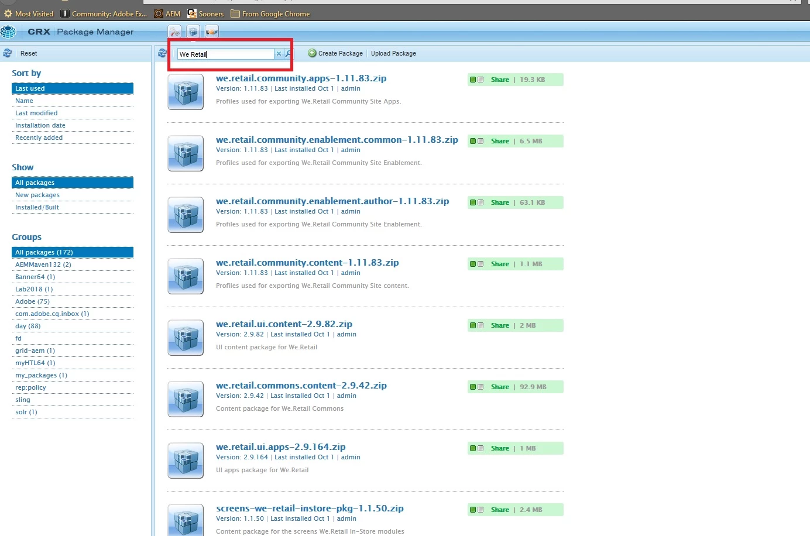Image resolution: width=810 pixels, height=536 pixels.
Task: Open the Sooners bookmark
Action: 205,13
